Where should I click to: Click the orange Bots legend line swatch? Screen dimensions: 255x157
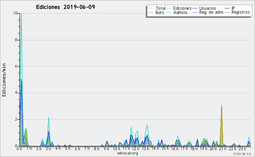pos(151,12)
